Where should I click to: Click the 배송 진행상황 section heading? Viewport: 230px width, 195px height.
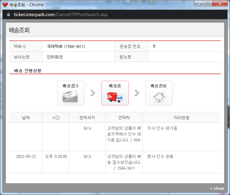28,71
